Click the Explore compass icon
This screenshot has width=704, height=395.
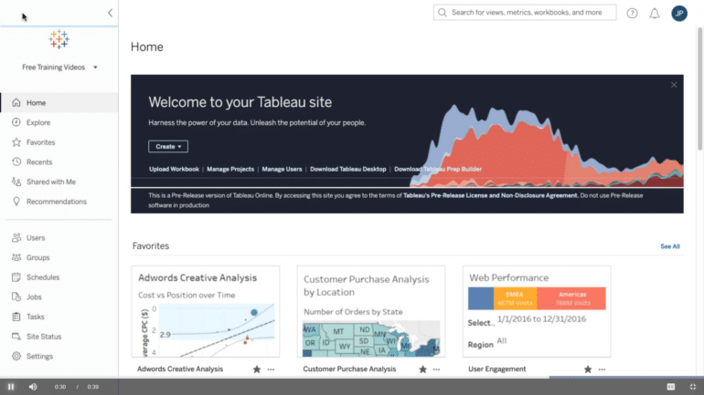pos(16,122)
